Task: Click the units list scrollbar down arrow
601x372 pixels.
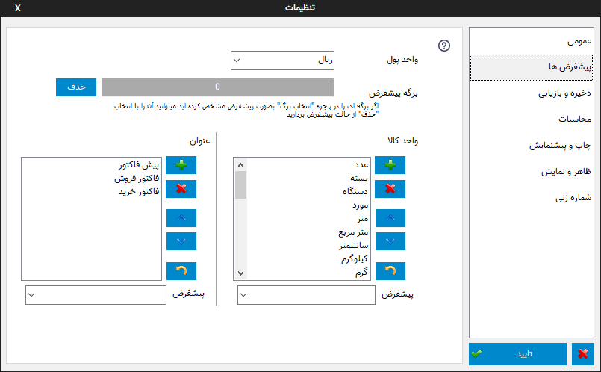Action: pyautogui.click(x=240, y=274)
